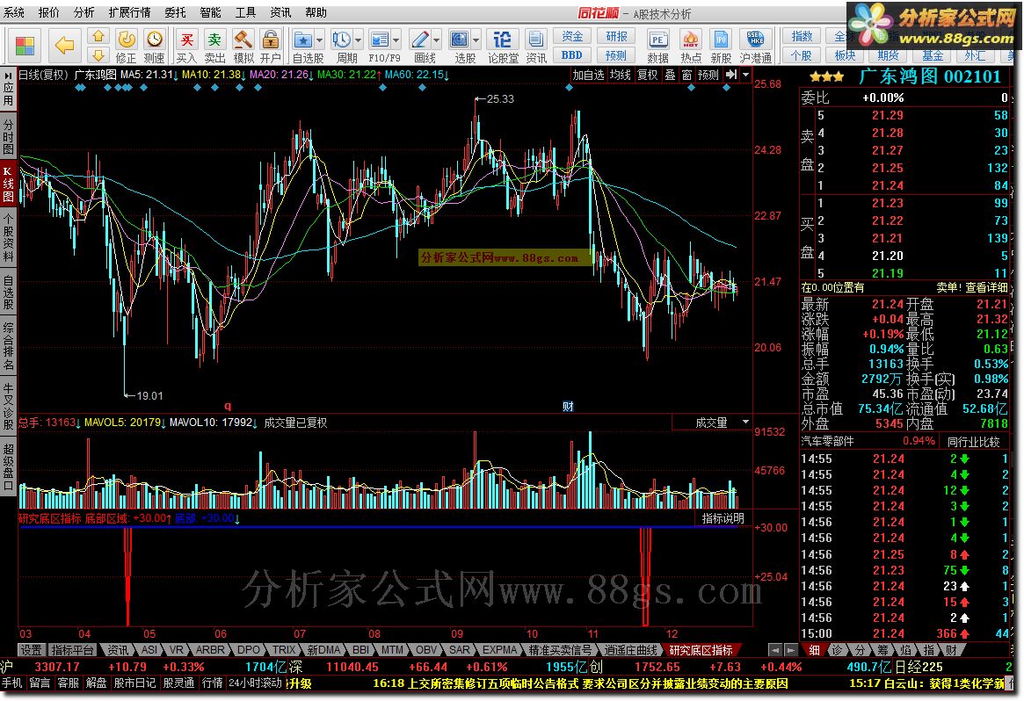
Task: Open the 新股 IPO icon
Action: 721,46
